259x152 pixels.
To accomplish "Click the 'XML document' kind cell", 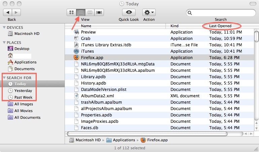I will click(x=185, y=96).
